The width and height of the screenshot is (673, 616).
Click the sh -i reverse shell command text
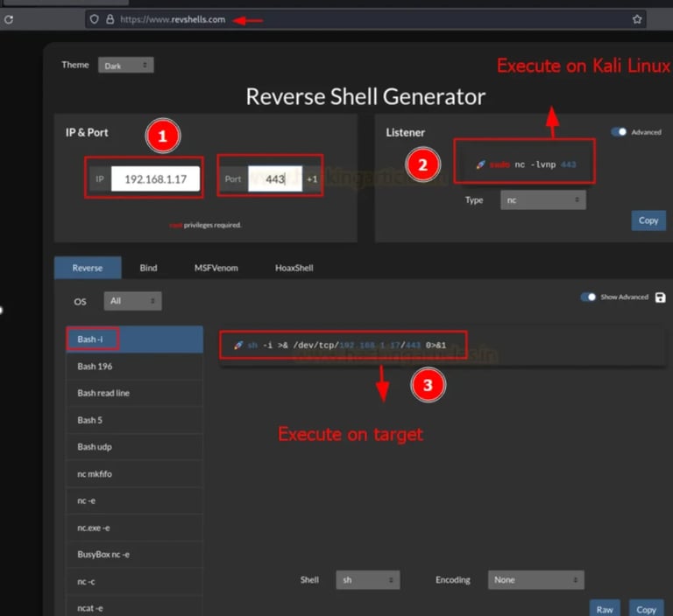click(x=347, y=345)
